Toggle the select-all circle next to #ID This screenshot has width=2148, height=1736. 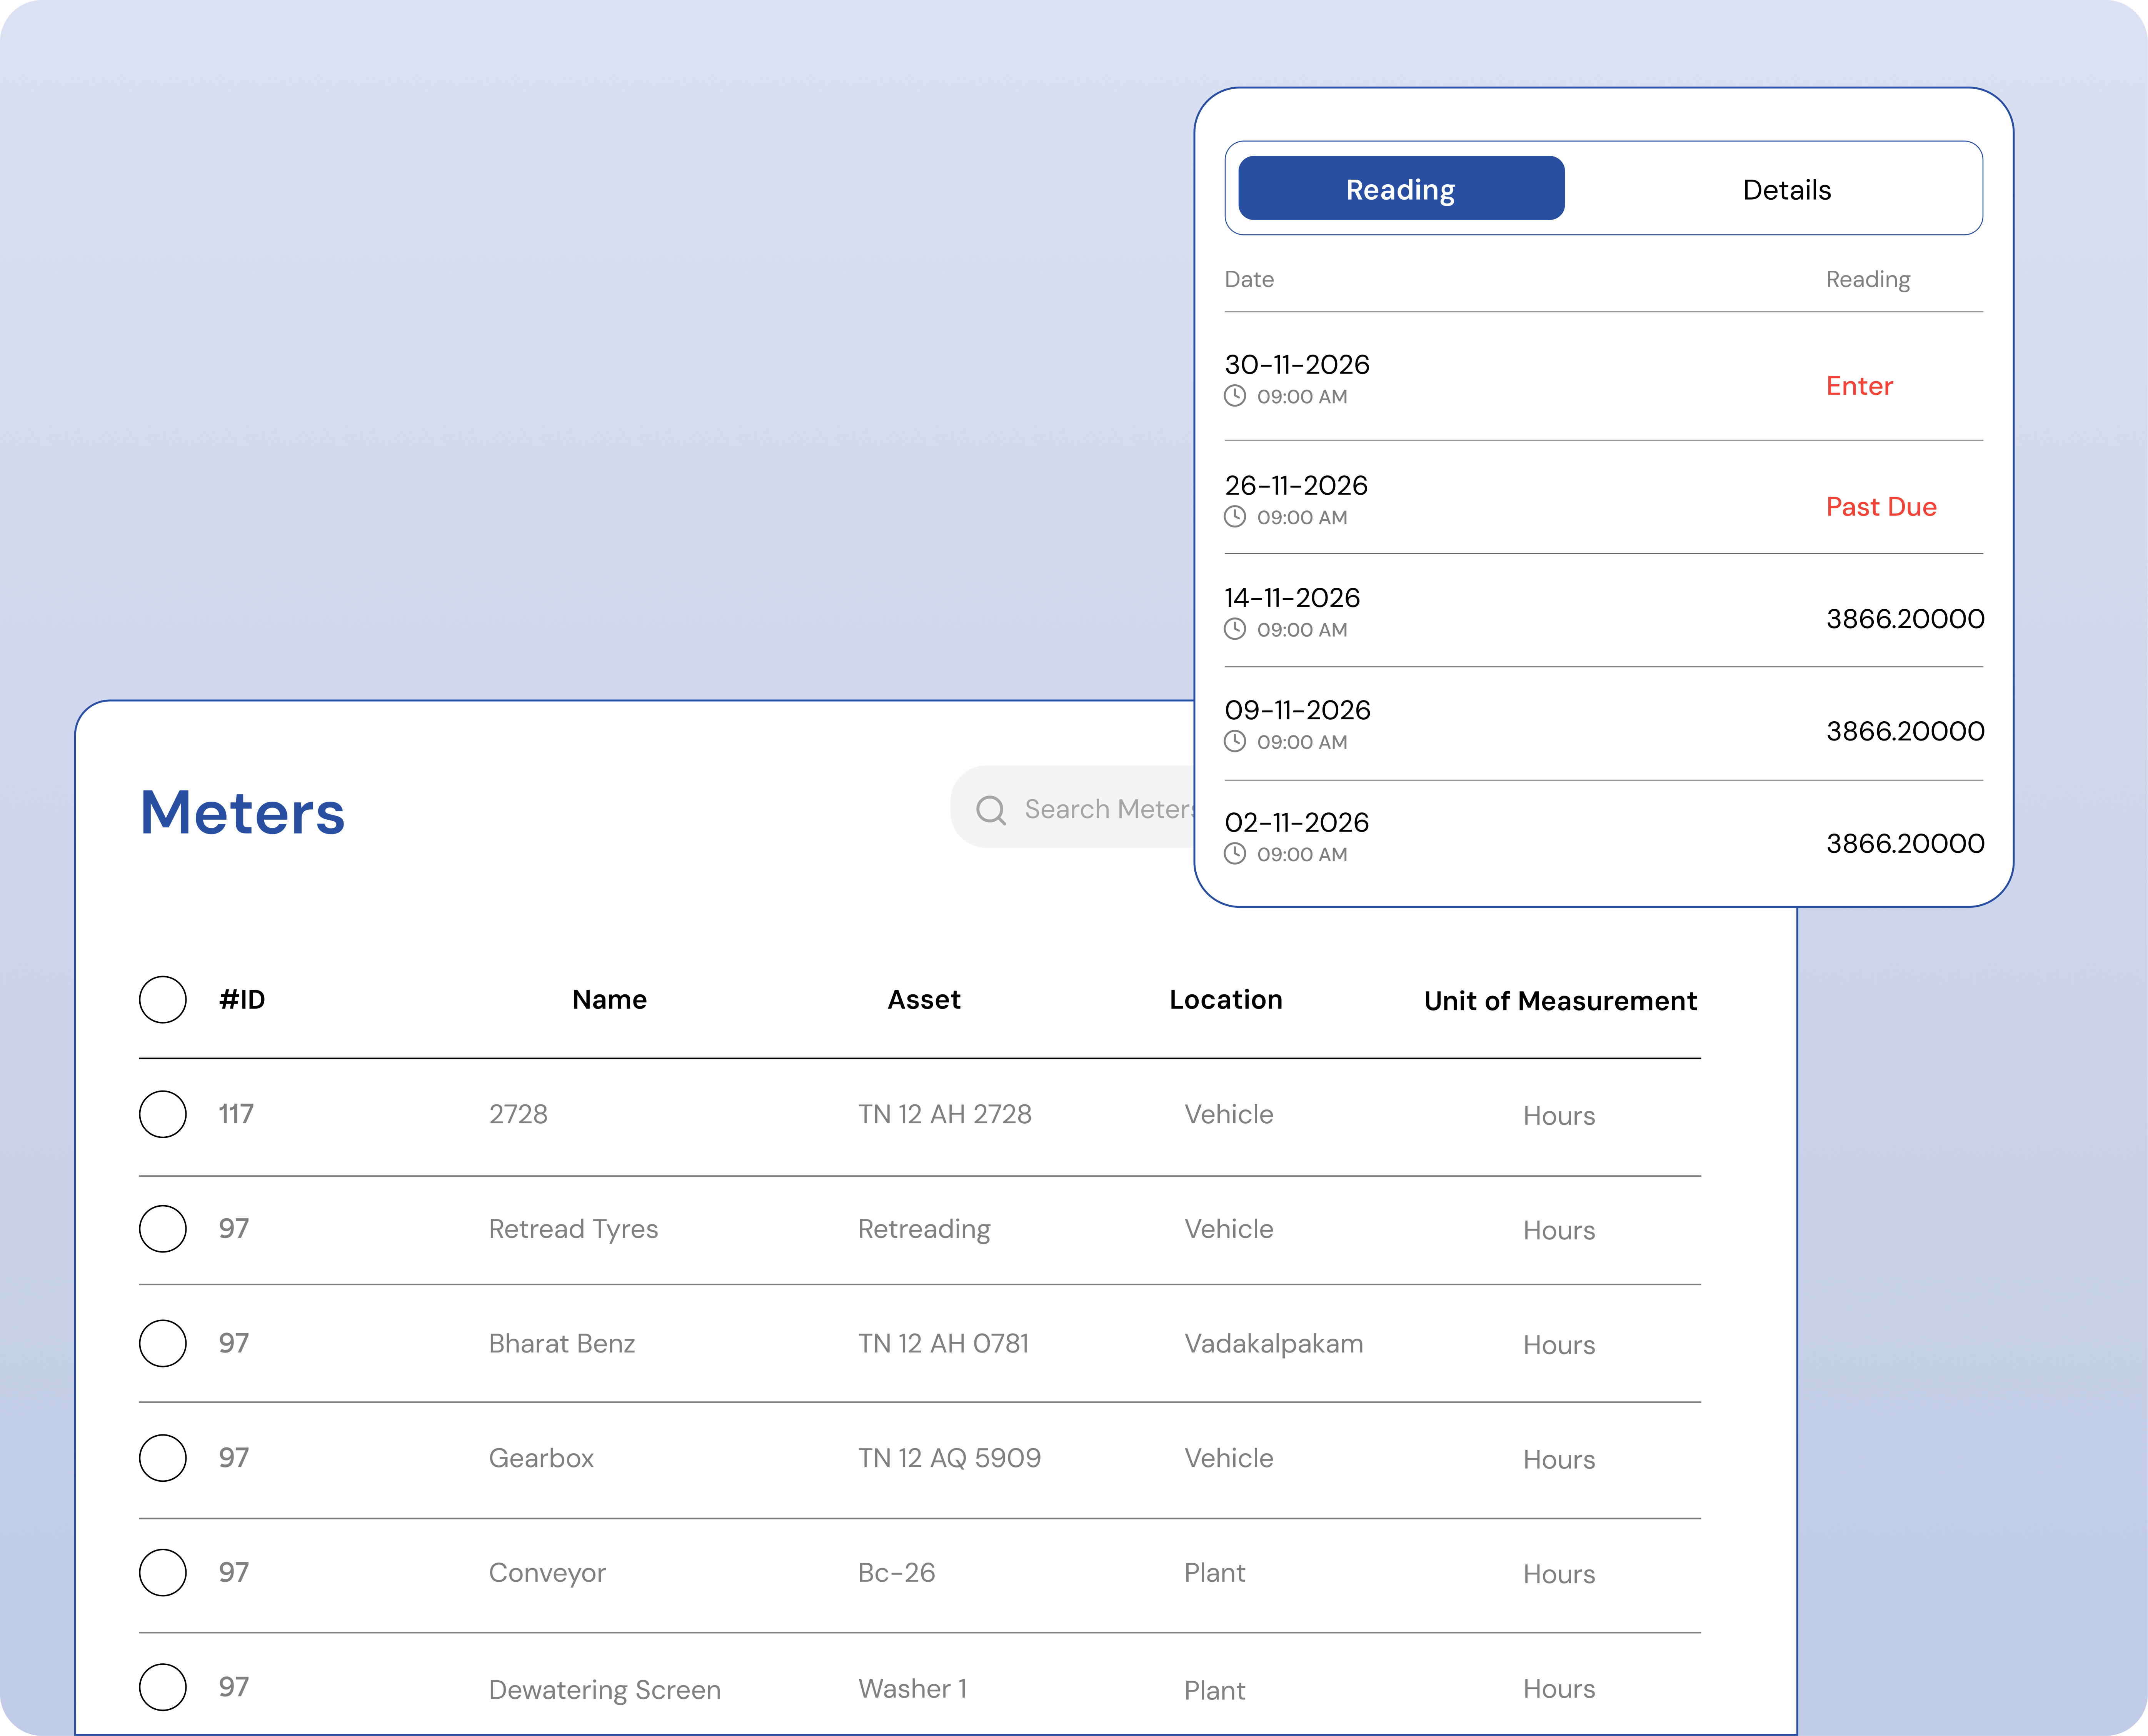tap(163, 1000)
